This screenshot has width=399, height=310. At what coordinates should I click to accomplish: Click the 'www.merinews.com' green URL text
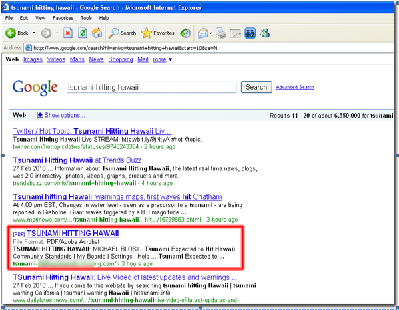coord(107,220)
